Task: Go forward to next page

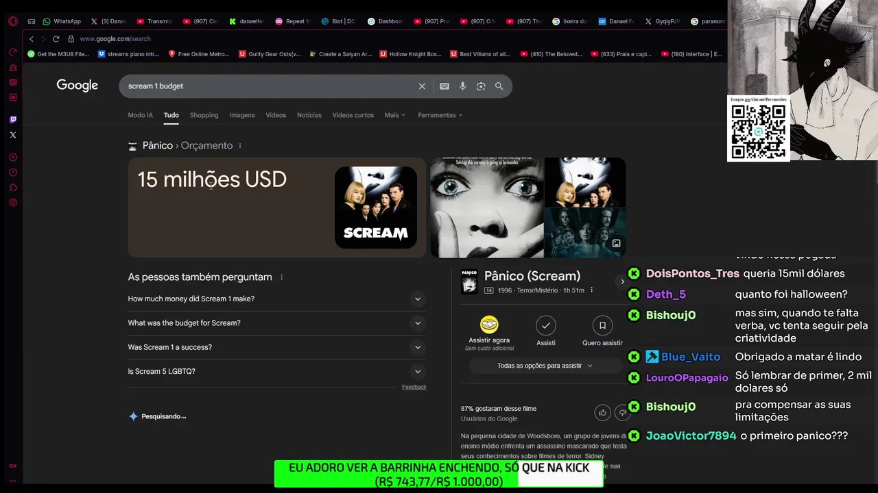Action: tap(43, 39)
